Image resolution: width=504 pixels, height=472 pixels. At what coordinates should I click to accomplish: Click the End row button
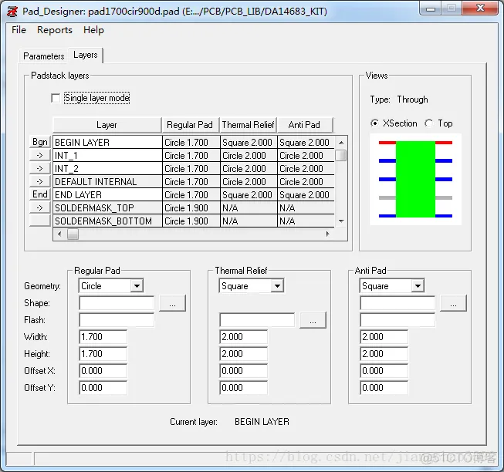40,194
